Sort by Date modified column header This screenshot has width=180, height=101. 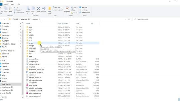(x=63, y=23)
